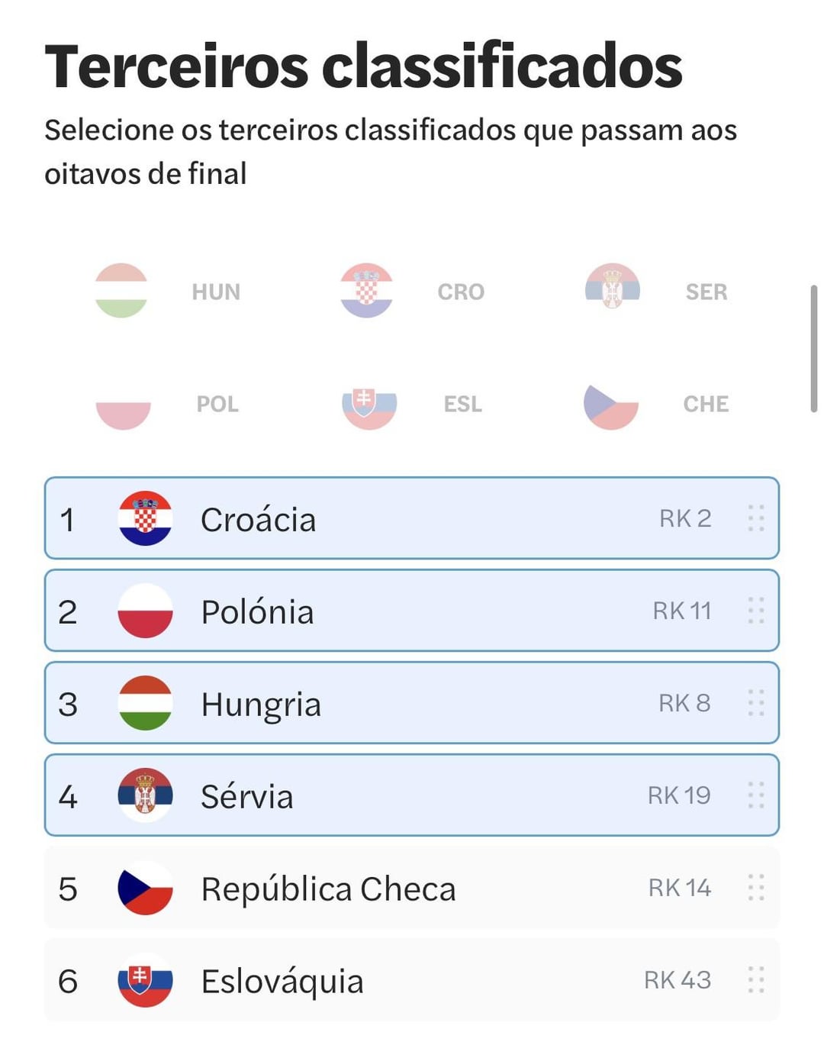Screen dimensions: 824x1058
Task: Select the faded Hungary flag icon labeled HUN
Action: [x=121, y=291]
